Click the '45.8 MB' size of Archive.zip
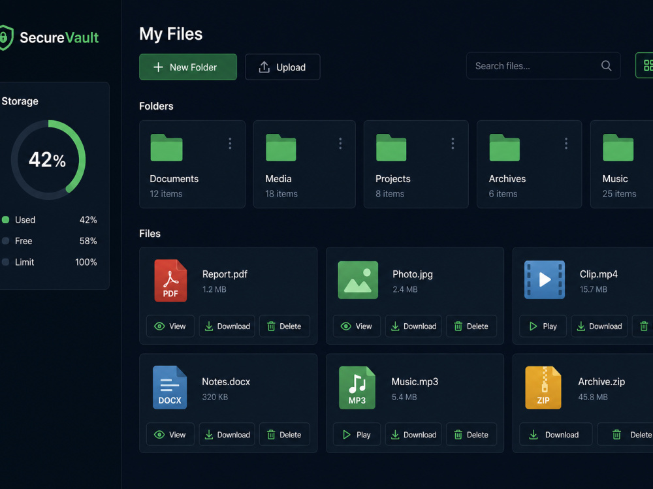This screenshot has width=653, height=489. click(x=593, y=397)
